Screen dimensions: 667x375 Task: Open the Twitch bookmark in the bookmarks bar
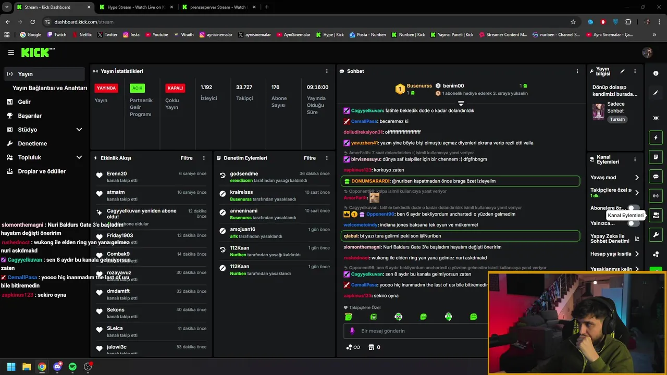pos(57,35)
